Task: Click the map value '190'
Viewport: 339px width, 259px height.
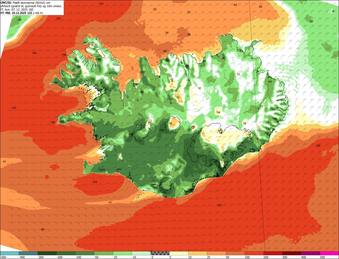Action: click(x=53, y=122)
